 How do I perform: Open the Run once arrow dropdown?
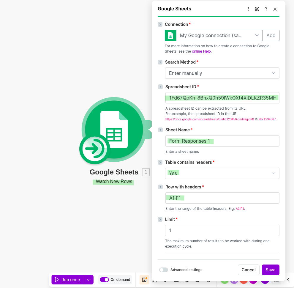[x=89, y=280]
